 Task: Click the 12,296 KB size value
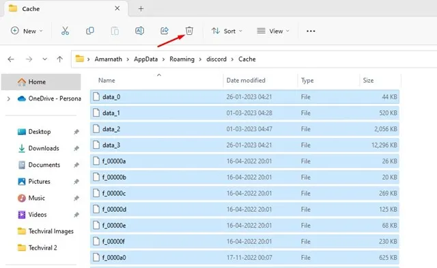click(384, 145)
